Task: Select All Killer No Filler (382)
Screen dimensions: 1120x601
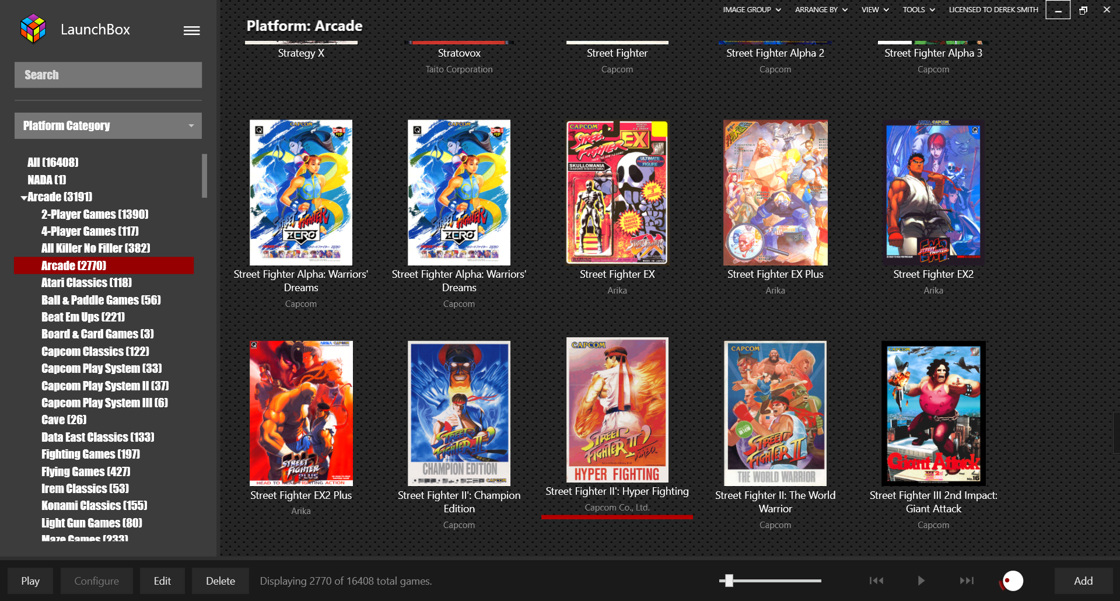Action: pos(96,248)
